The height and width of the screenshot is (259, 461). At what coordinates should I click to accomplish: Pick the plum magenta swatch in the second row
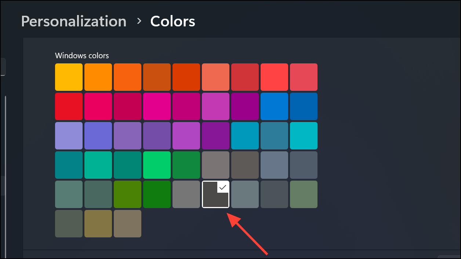coord(186,106)
